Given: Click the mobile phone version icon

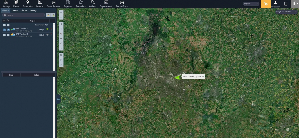Looking at the screenshot, I should click(286, 4).
